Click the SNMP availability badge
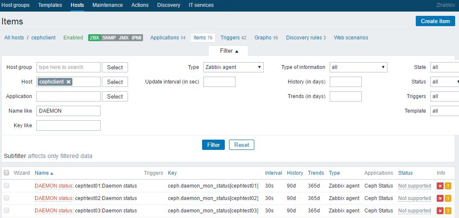459x218 pixels. pyautogui.click(x=109, y=38)
